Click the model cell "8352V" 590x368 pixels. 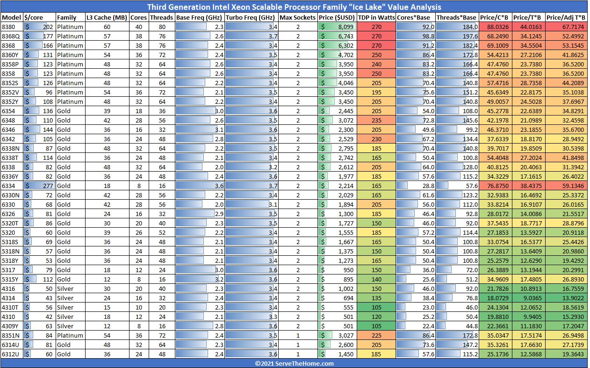[x=12, y=92]
